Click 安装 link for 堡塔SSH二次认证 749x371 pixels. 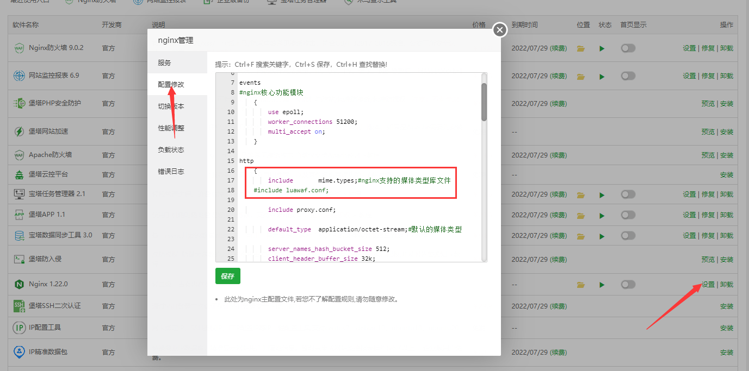727,306
